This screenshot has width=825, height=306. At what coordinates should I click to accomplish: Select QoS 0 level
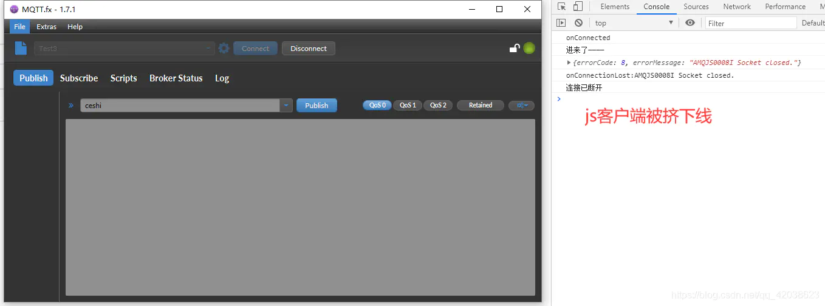pos(377,106)
